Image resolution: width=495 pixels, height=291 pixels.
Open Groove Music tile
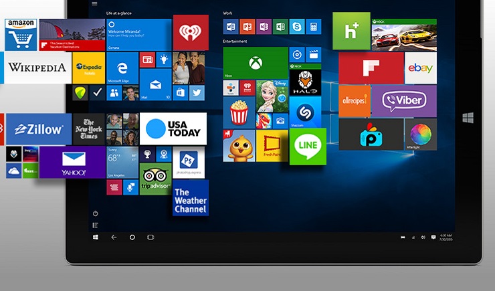(x=297, y=55)
